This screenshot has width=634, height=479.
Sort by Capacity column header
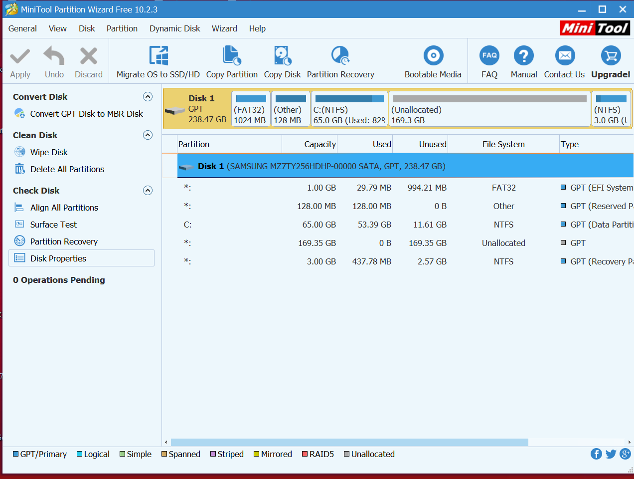click(x=310, y=144)
